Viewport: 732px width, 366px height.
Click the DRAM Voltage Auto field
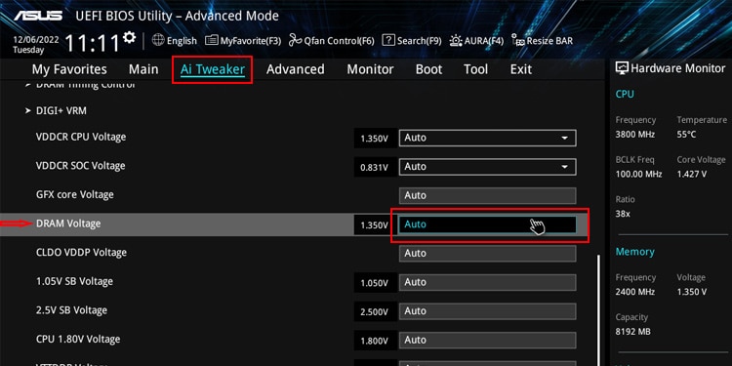[487, 224]
